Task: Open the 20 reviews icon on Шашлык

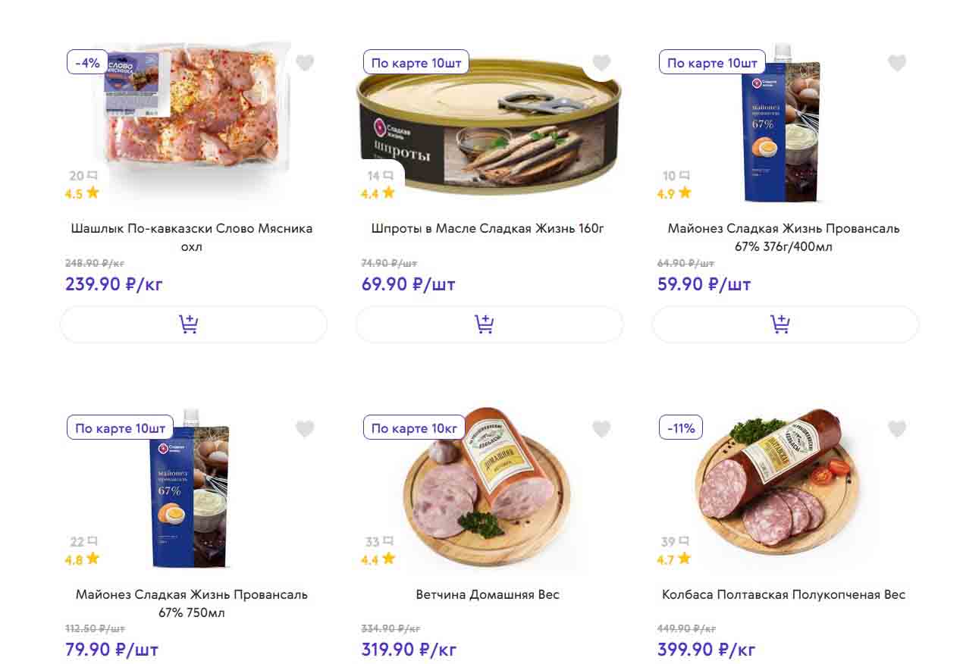Action: tap(83, 176)
